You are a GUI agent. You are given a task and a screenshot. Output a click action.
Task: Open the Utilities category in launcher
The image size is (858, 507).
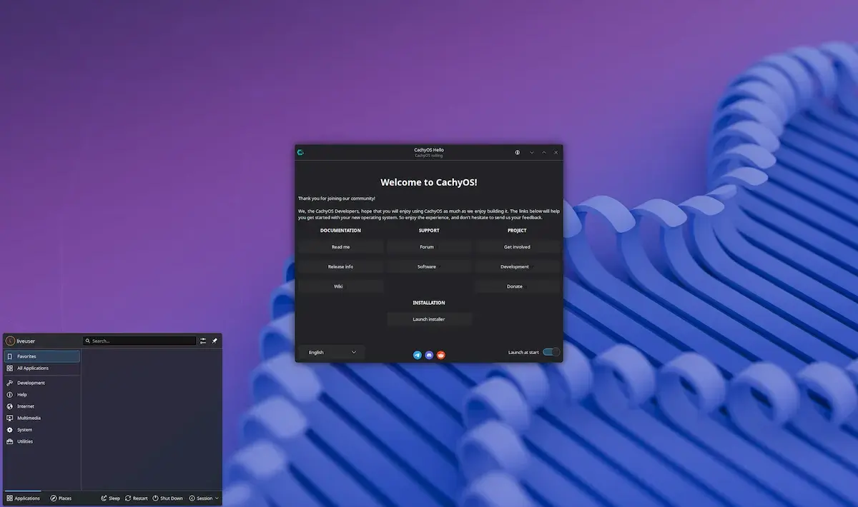42,441
